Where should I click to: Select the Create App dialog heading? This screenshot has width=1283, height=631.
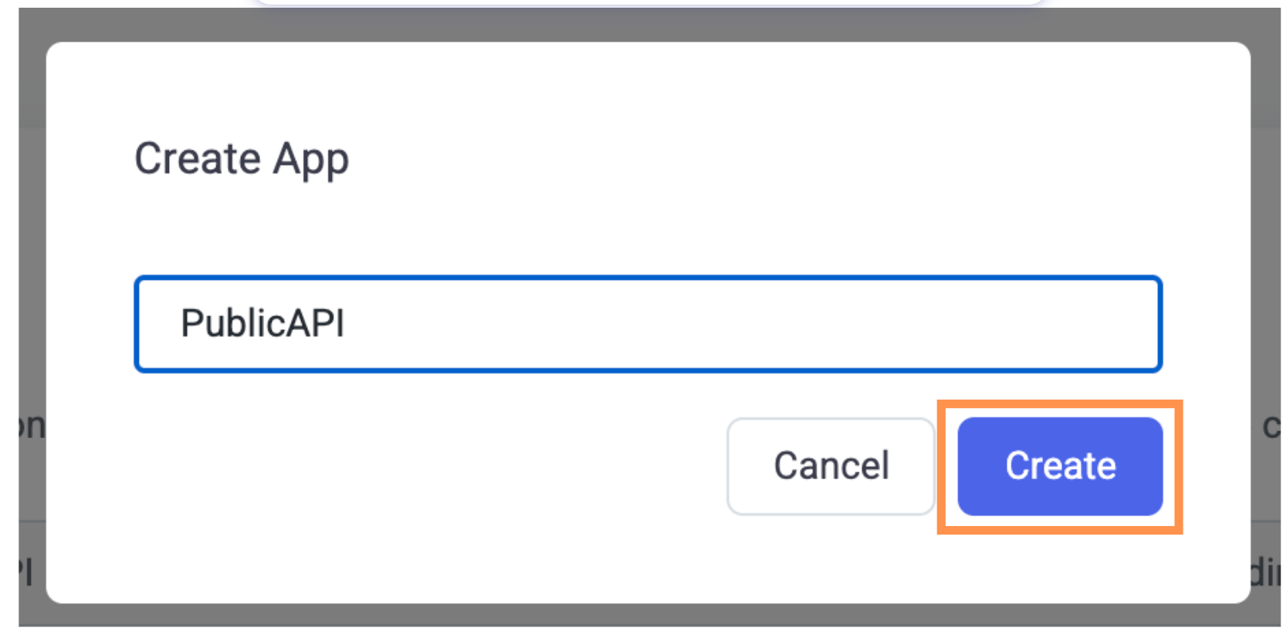coord(242,160)
